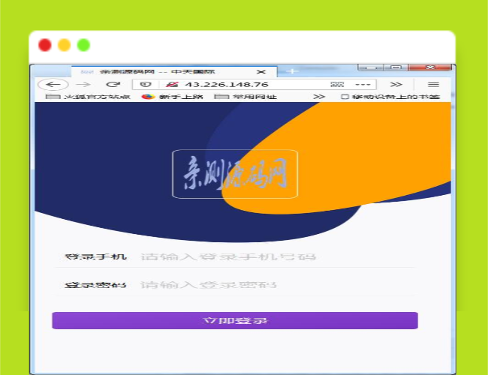Open the 新手上路 Firefox bookmark

tap(172, 97)
